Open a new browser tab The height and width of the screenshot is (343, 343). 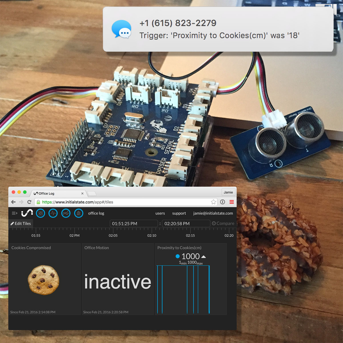(x=92, y=194)
